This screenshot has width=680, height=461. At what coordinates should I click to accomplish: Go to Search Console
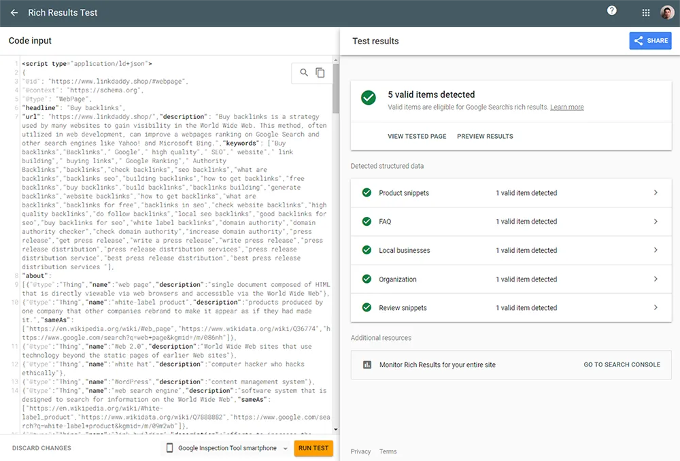(x=622, y=364)
